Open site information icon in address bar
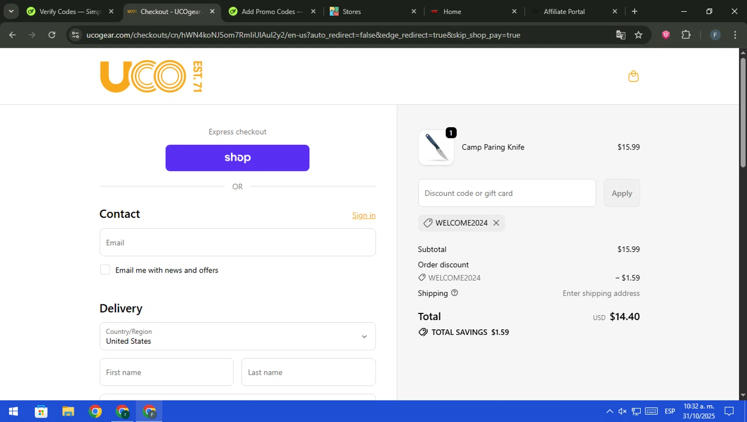This screenshot has height=422, width=747. click(x=75, y=35)
